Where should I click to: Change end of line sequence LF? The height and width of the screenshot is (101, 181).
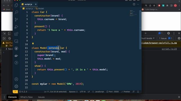(x=89, y=92)
